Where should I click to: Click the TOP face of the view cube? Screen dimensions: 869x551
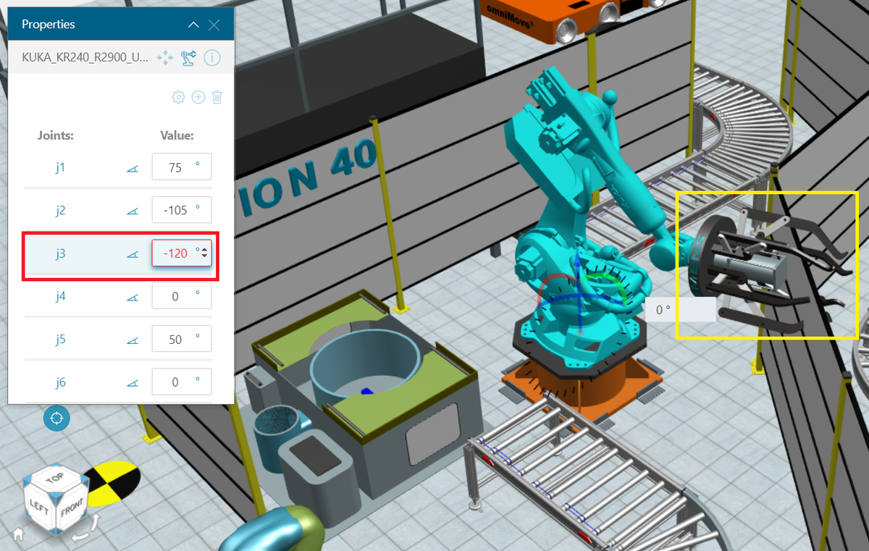pos(54,478)
